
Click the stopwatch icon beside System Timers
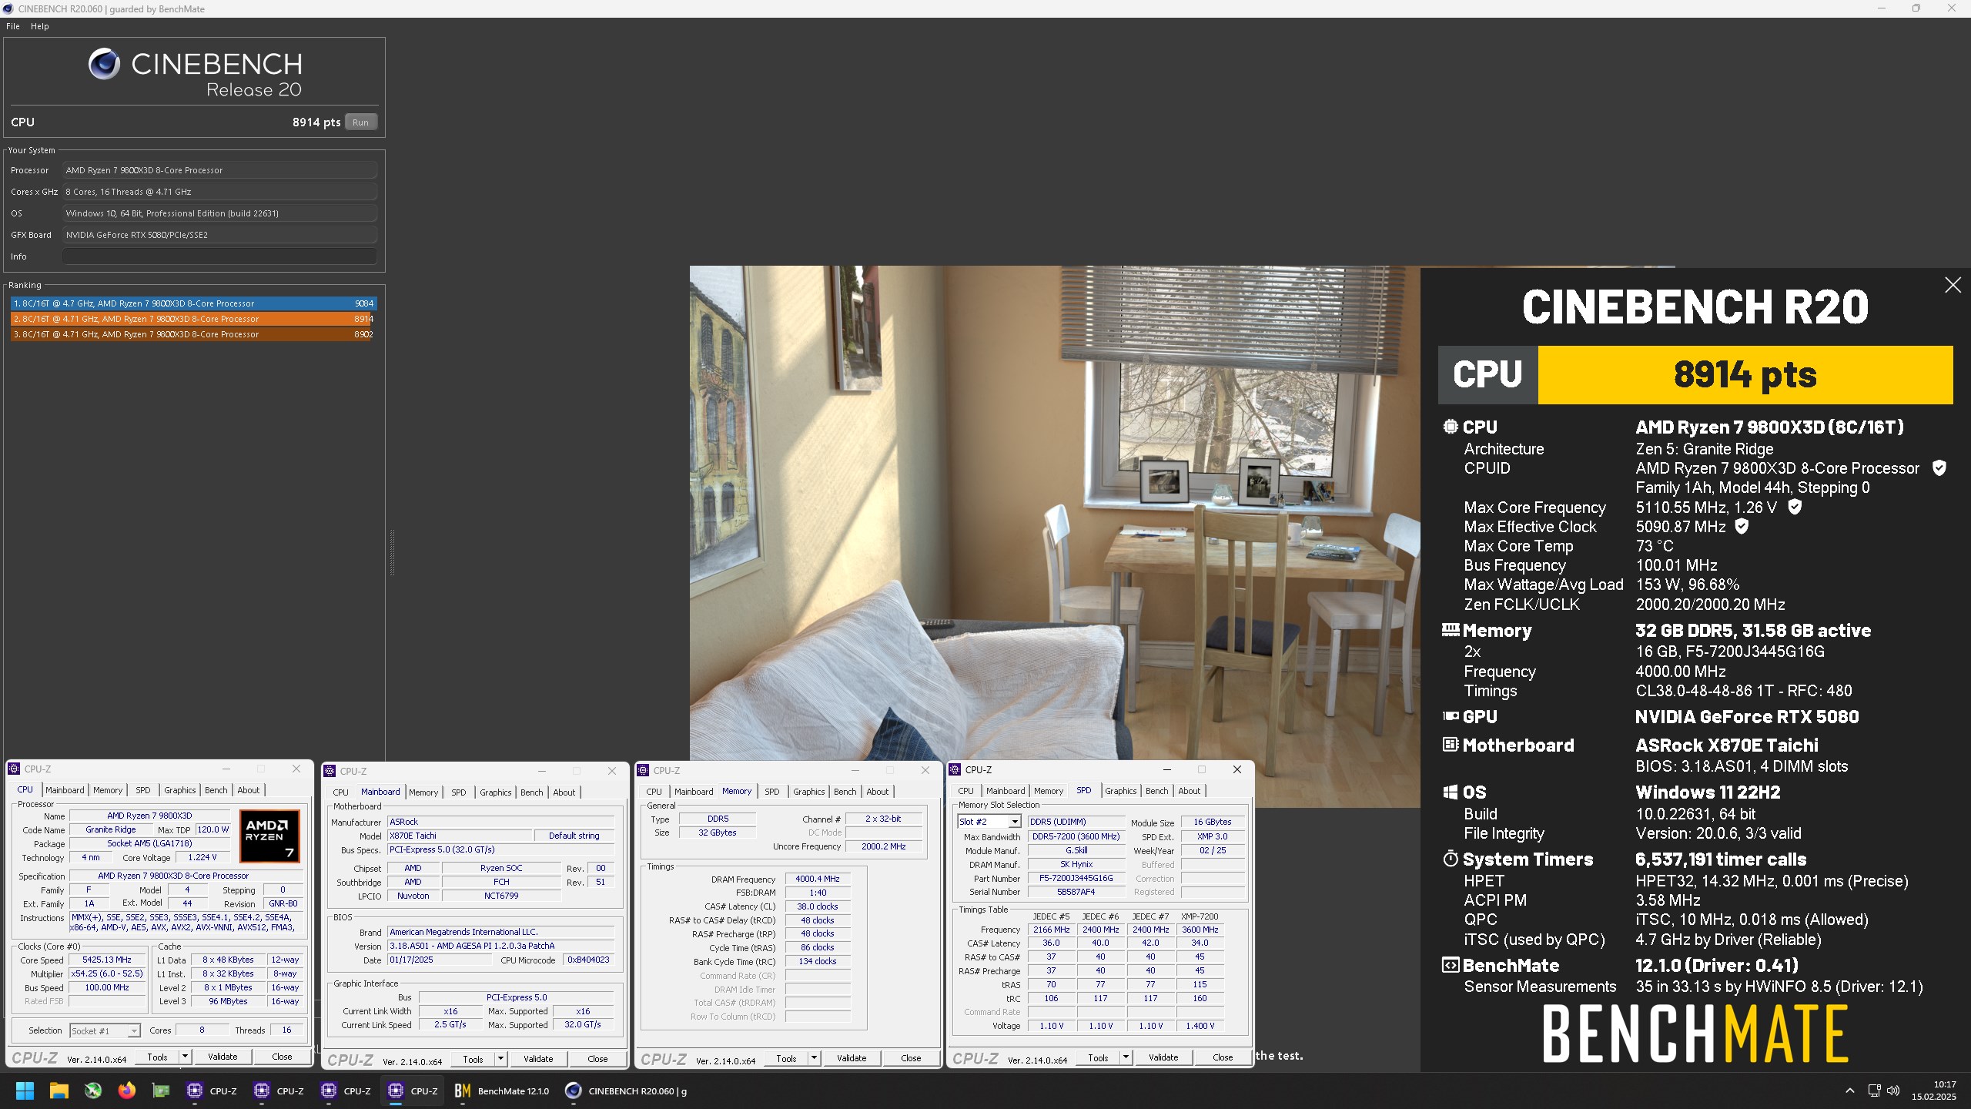tap(1451, 859)
